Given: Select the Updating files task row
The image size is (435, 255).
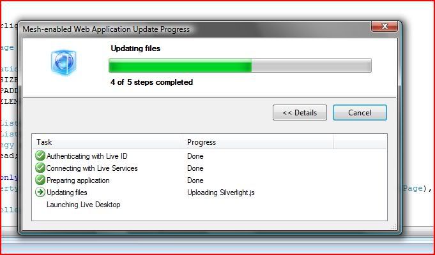Looking at the screenshot, I should pos(210,193).
